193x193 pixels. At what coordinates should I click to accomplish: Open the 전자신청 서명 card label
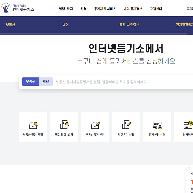coord(157,135)
